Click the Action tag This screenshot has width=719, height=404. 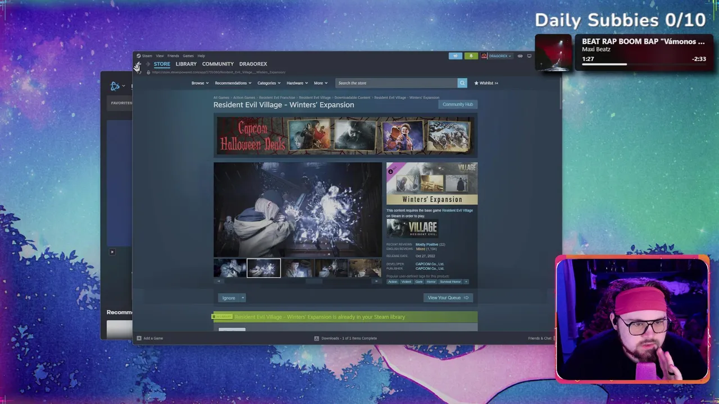click(393, 282)
